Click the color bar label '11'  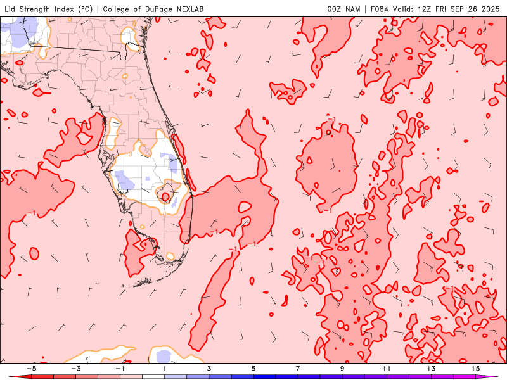click(387, 369)
